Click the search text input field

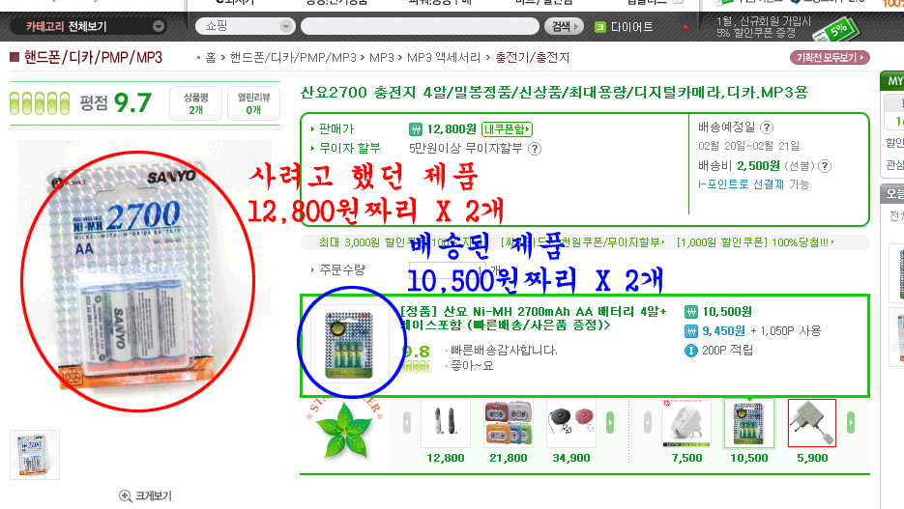420,26
